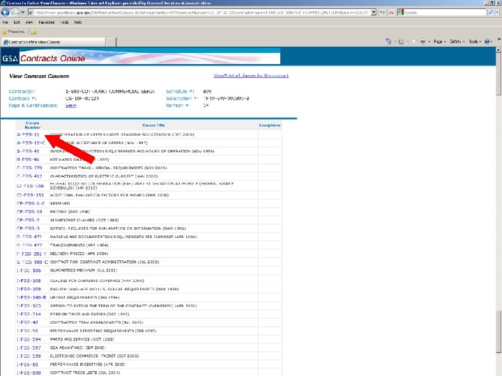Viewport: 502px width, 376px height.
Task: Open the Safety dropdown menu
Action: coord(457,42)
